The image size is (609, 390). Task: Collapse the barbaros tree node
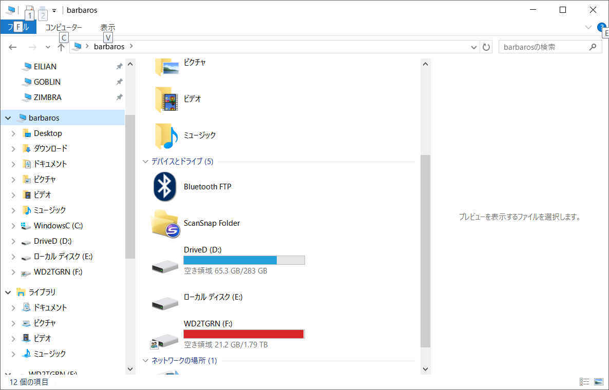pos(8,118)
